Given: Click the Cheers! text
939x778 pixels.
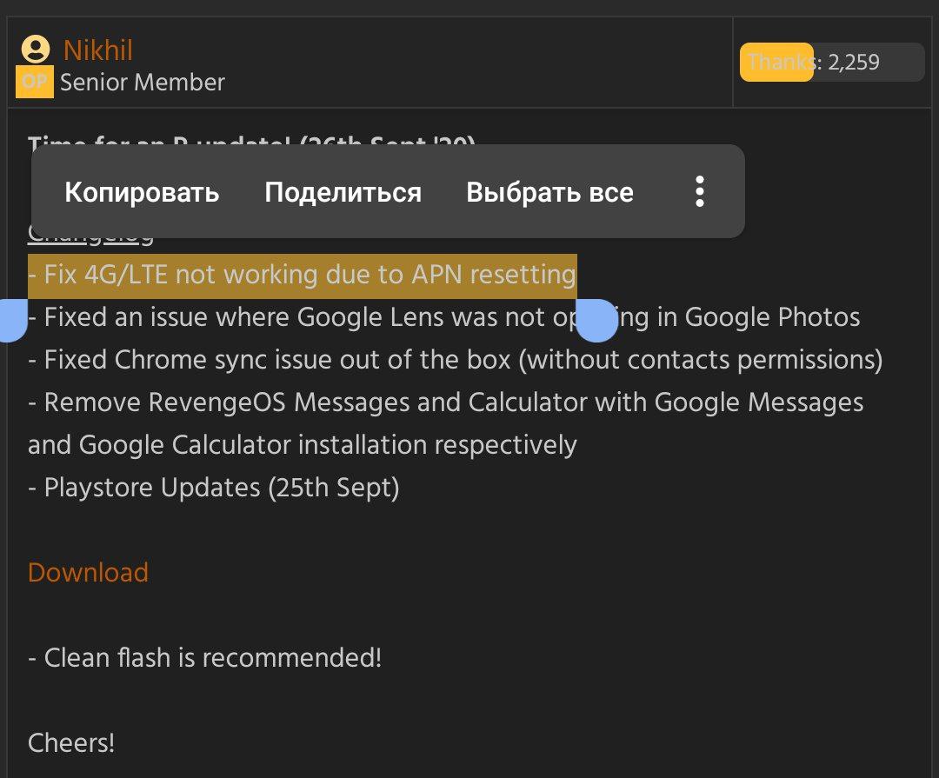Looking at the screenshot, I should [70, 742].
